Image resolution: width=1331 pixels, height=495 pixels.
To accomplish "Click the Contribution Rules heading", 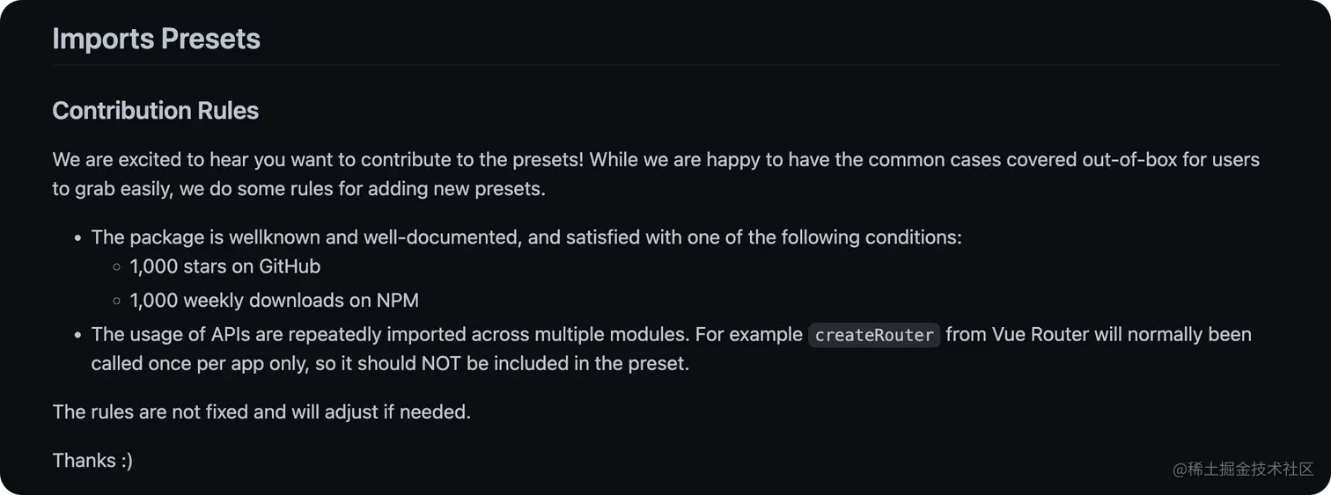I will (156, 111).
